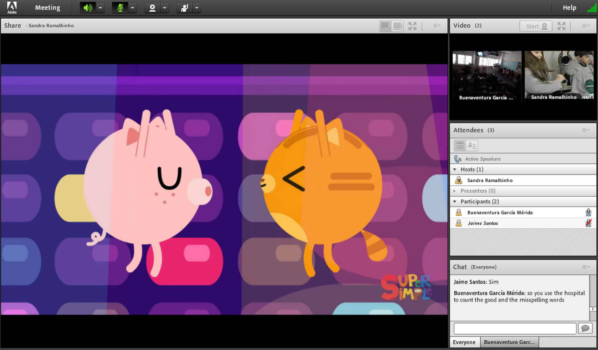
Task: Click Buenaventura García video thumbnail
Action: tap(487, 76)
